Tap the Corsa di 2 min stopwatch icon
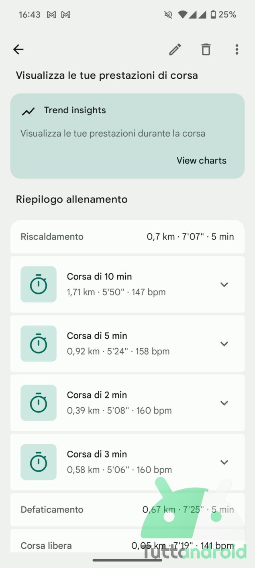This screenshot has width=255, height=568. coord(39,403)
